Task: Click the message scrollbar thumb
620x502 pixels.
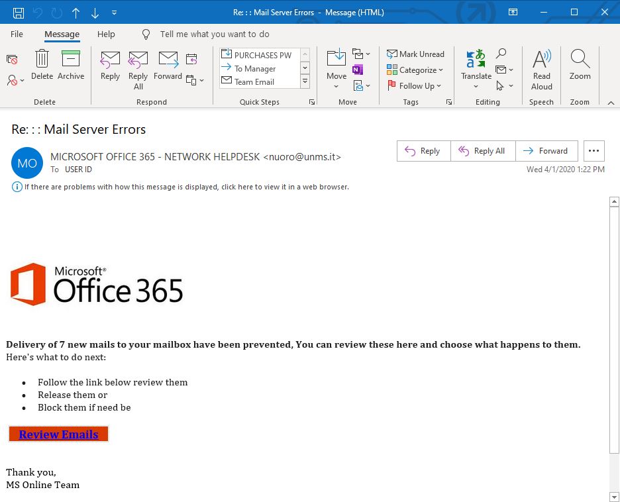Action: coord(614,330)
